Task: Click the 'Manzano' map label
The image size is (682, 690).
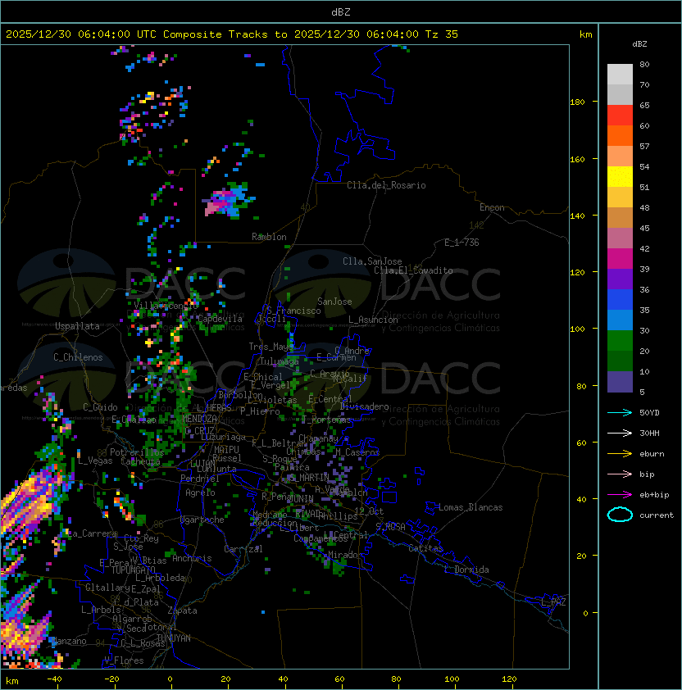Action: [x=69, y=641]
